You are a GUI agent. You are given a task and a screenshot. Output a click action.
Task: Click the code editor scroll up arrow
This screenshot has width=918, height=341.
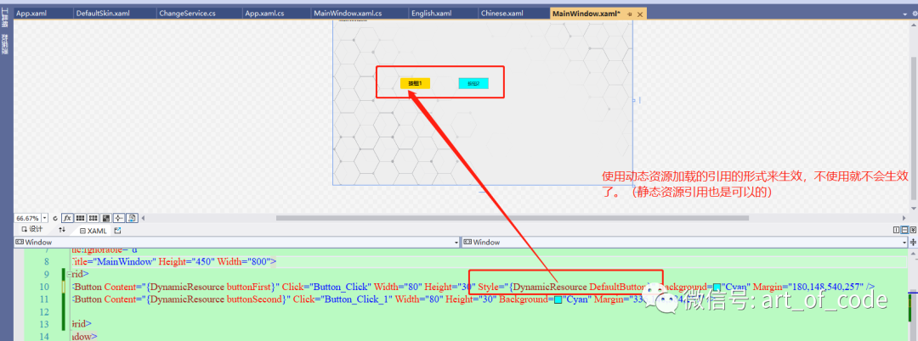tap(913, 253)
